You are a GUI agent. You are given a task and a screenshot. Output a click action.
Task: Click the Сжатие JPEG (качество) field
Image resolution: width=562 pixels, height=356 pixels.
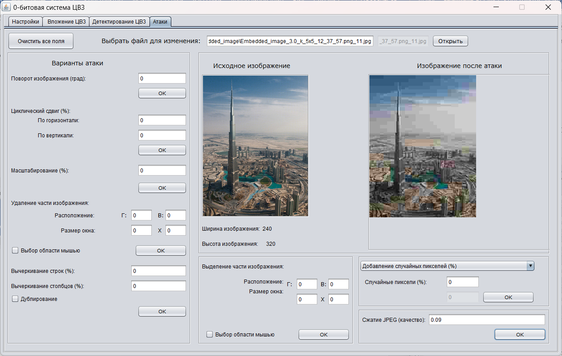point(487,320)
